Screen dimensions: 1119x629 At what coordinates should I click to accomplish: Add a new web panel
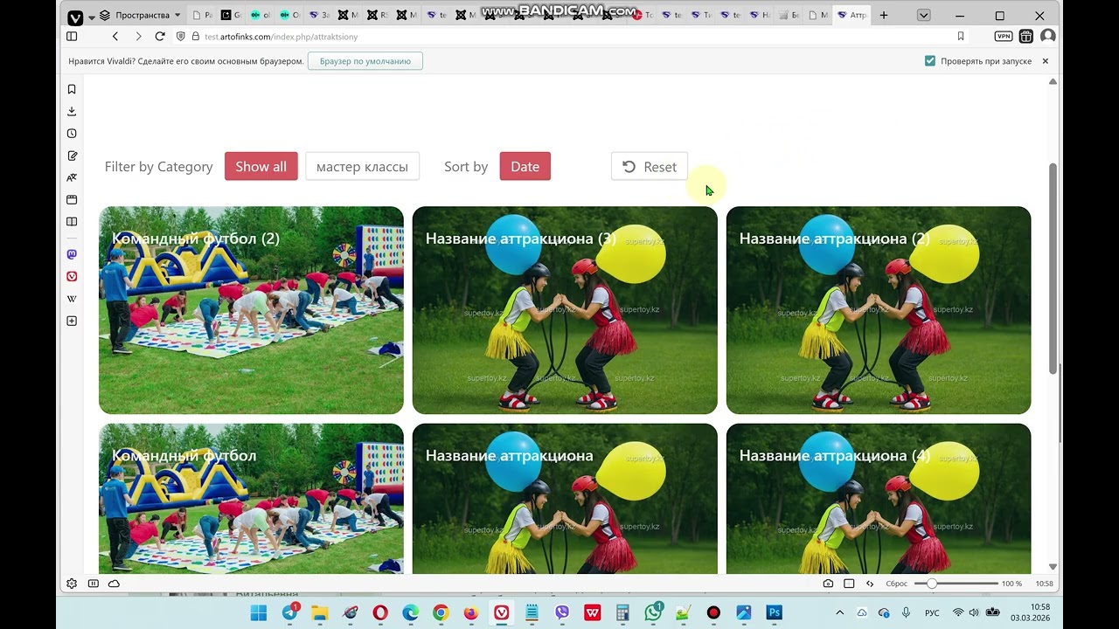(72, 321)
